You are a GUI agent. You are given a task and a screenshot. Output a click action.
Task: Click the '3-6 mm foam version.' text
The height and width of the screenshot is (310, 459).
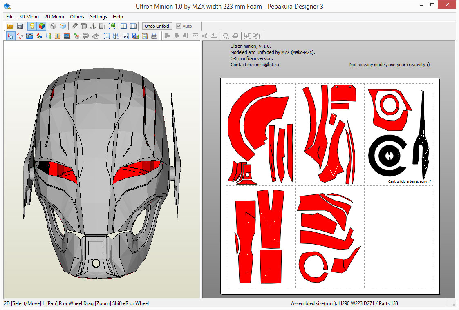point(252,58)
